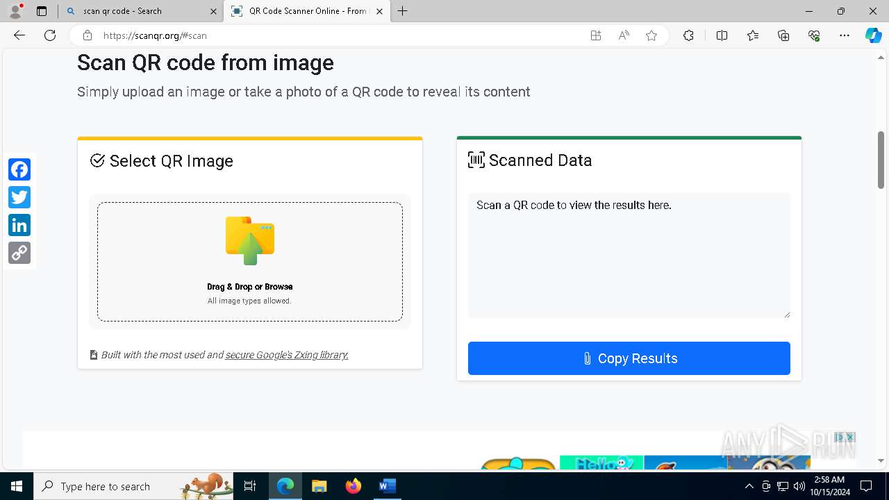The height and width of the screenshot is (500, 889).
Task: Click inside the Scanned Data results box
Action: pos(629,256)
